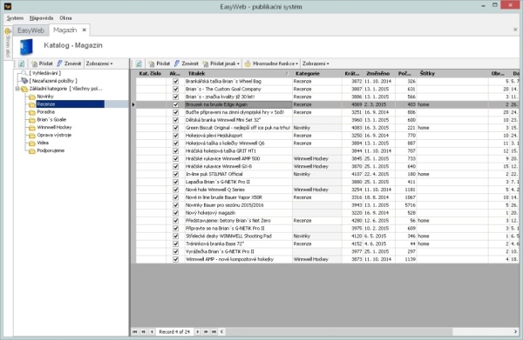Open Hromadné funkce dropdown

pos(271,63)
